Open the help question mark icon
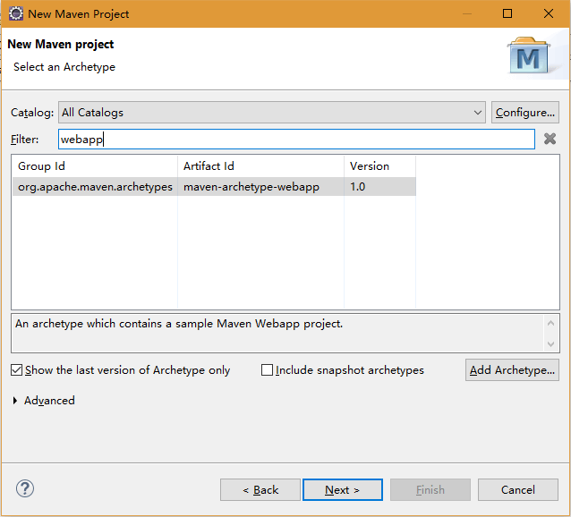The width and height of the screenshot is (571, 517). tap(25, 488)
